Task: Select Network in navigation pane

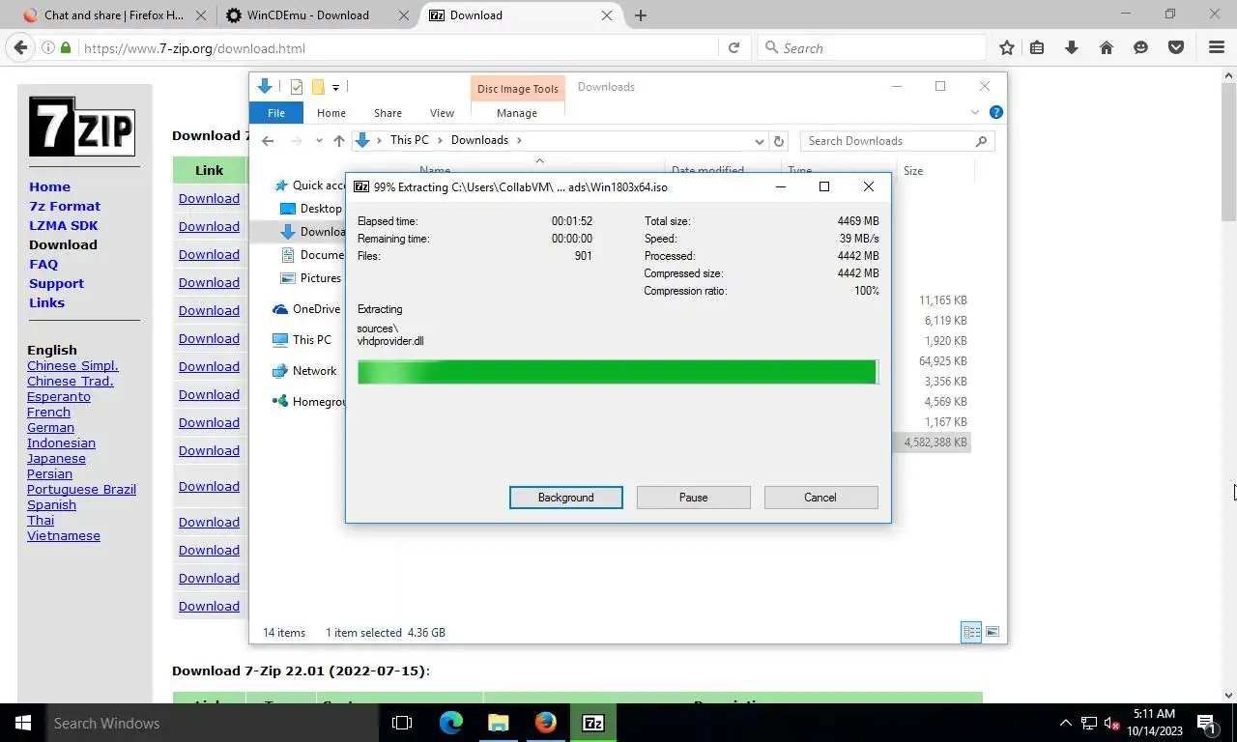Action: (x=304, y=371)
